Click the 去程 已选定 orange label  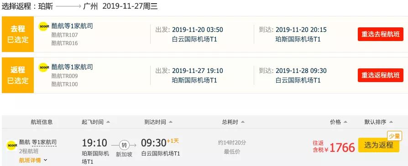pos(18,34)
